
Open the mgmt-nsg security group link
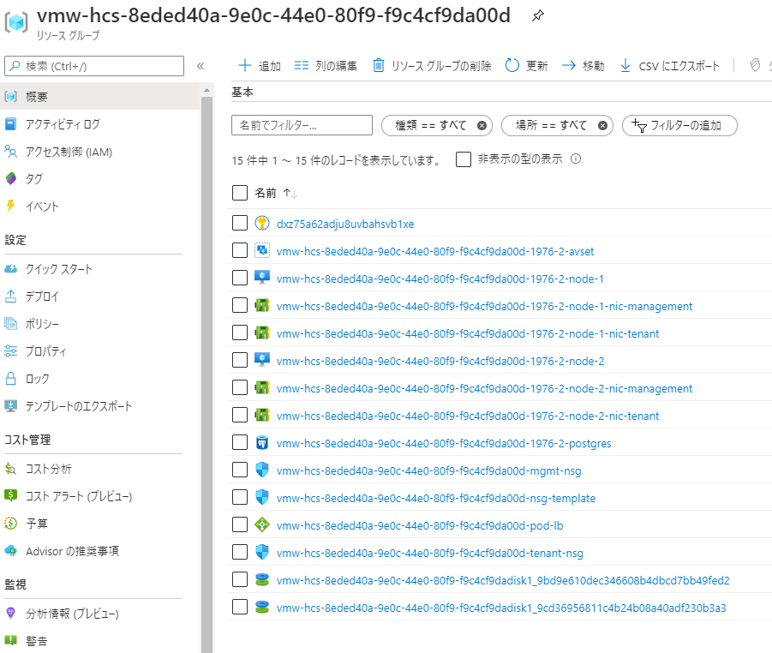[428, 471]
